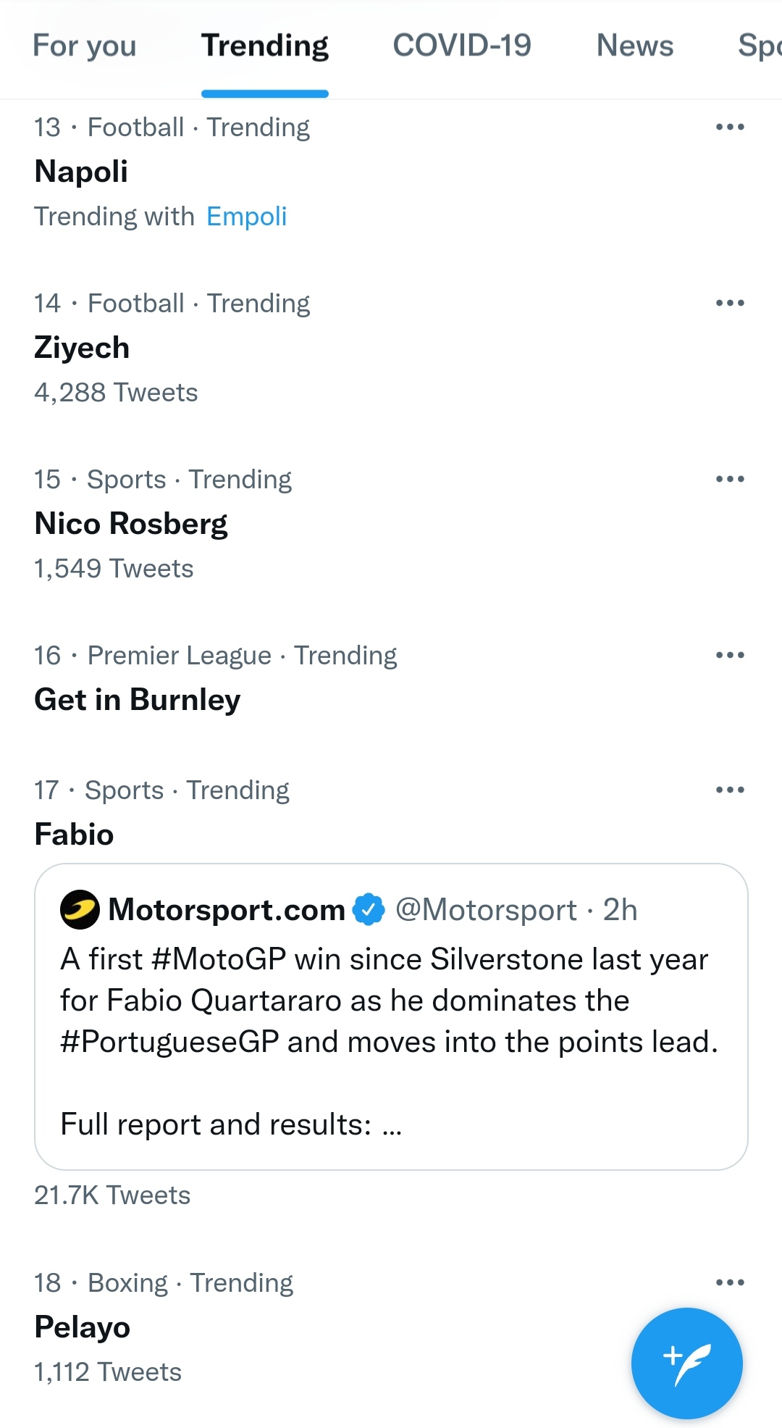Tap the Motorsport.com verified badge

click(369, 909)
